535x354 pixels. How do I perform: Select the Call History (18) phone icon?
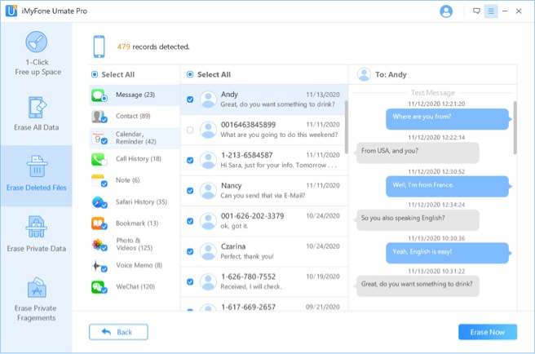coord(99,159)
